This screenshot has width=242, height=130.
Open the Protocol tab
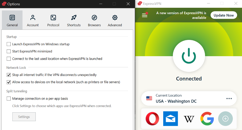coord(53,20)
